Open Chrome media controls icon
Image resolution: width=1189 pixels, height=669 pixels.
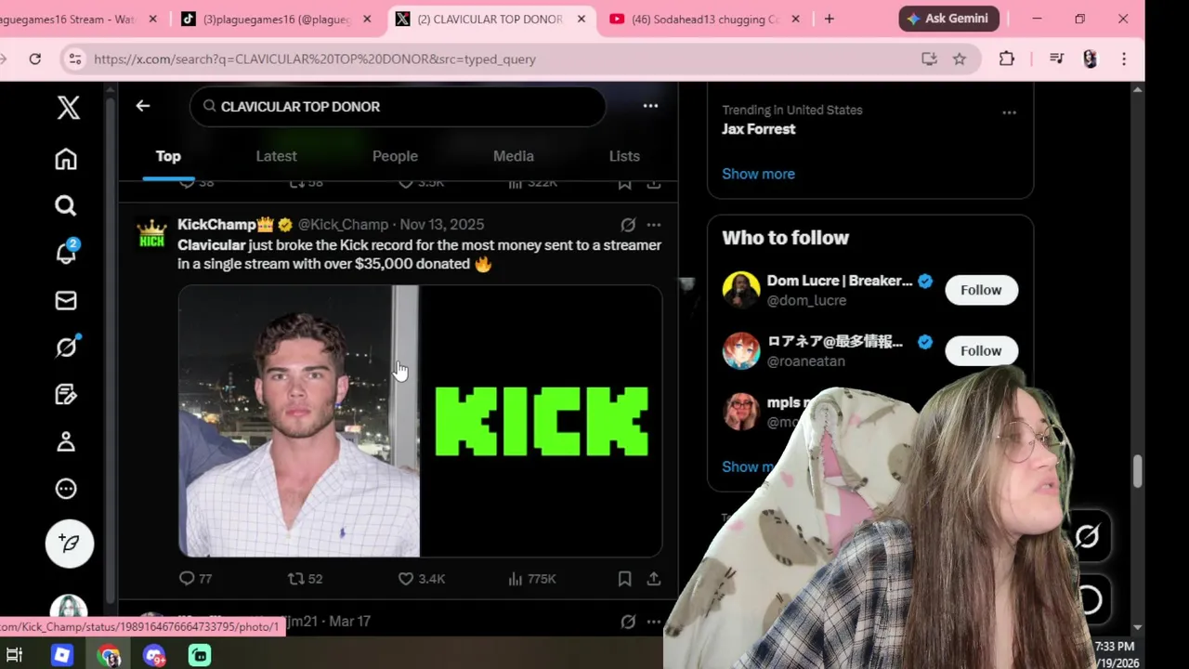click(x=1056, y=59)
